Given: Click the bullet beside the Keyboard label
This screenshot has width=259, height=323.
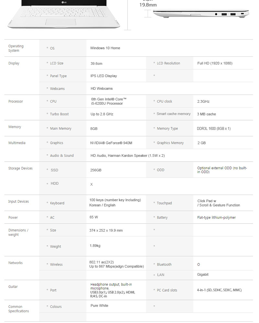Looking at the screenshot, I should [47, 203].
